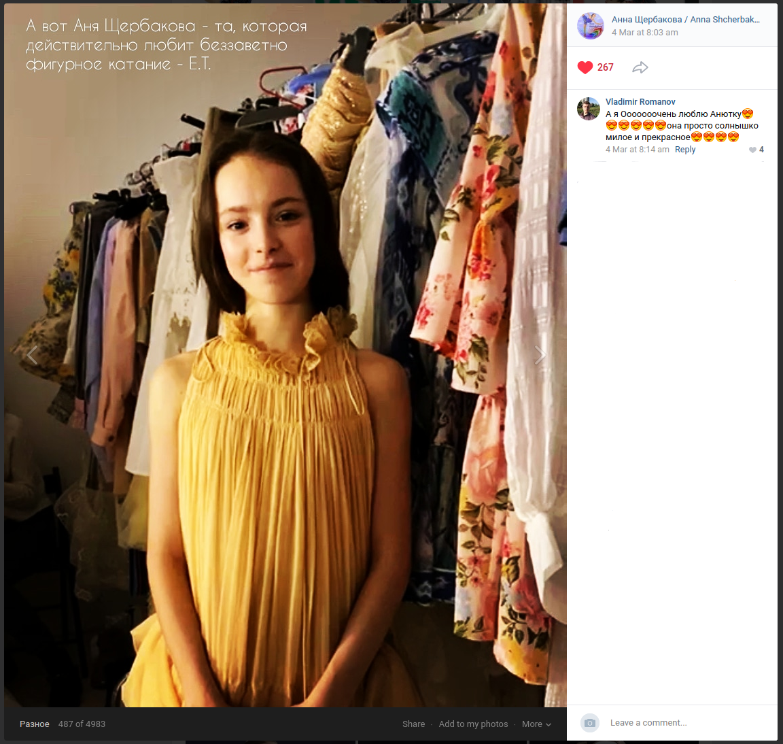Click the Vladimir Romanov name link
This screenshot has width=783, height=744.
point(640,102)
